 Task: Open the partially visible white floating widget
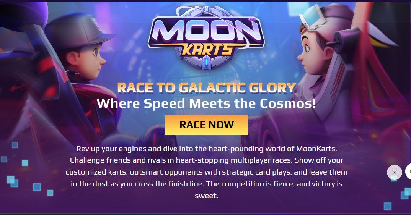pos(408,171)
